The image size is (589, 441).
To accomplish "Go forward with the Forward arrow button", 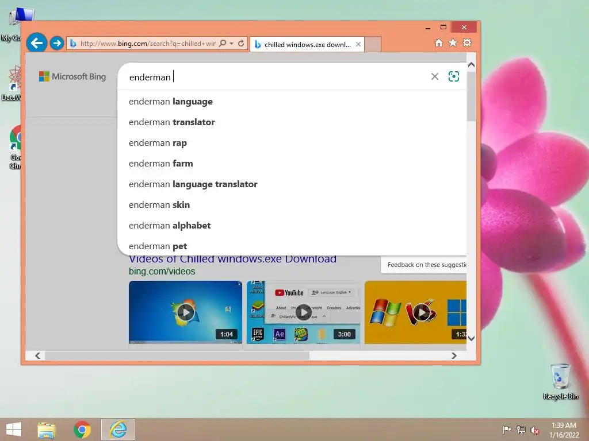I will coord(57,44).
